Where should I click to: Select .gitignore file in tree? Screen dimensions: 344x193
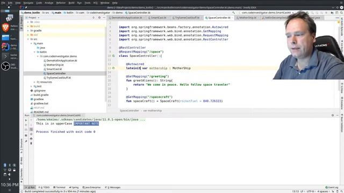pos(39,91)
